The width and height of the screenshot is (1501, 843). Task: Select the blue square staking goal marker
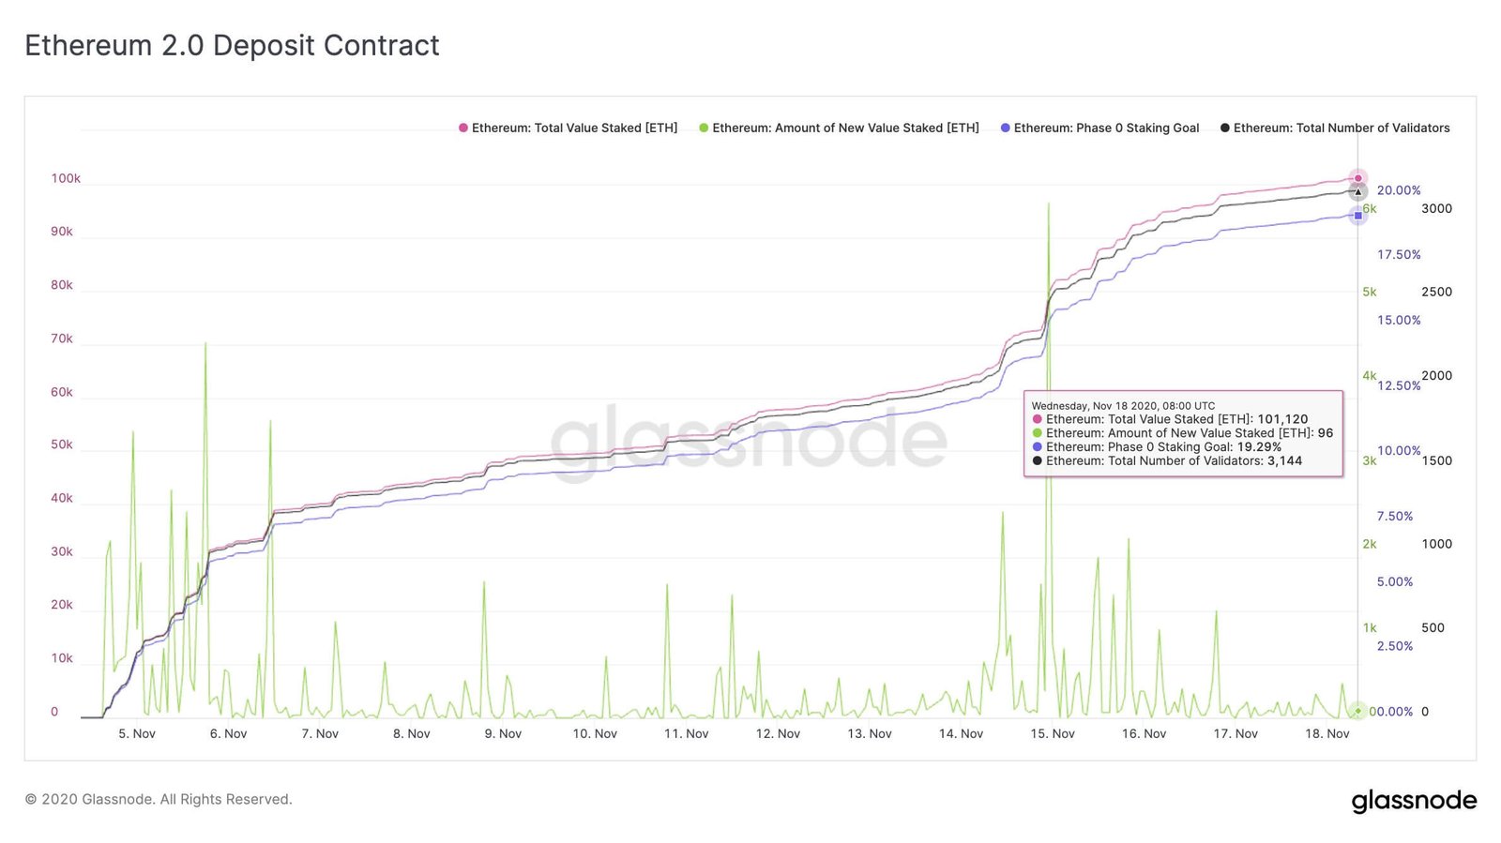tap(1357, 216)
